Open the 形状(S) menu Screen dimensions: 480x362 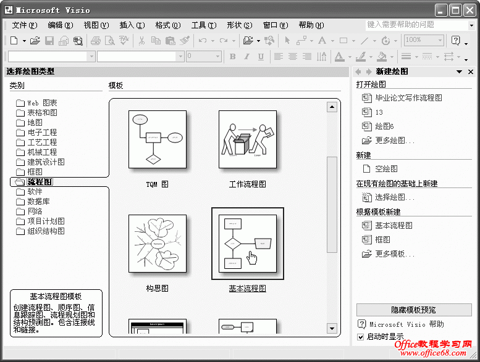pyautogui.click(x=240, y=25)
